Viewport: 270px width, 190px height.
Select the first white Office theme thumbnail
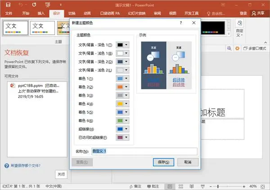pyautogui.click(x=15, y=28)
